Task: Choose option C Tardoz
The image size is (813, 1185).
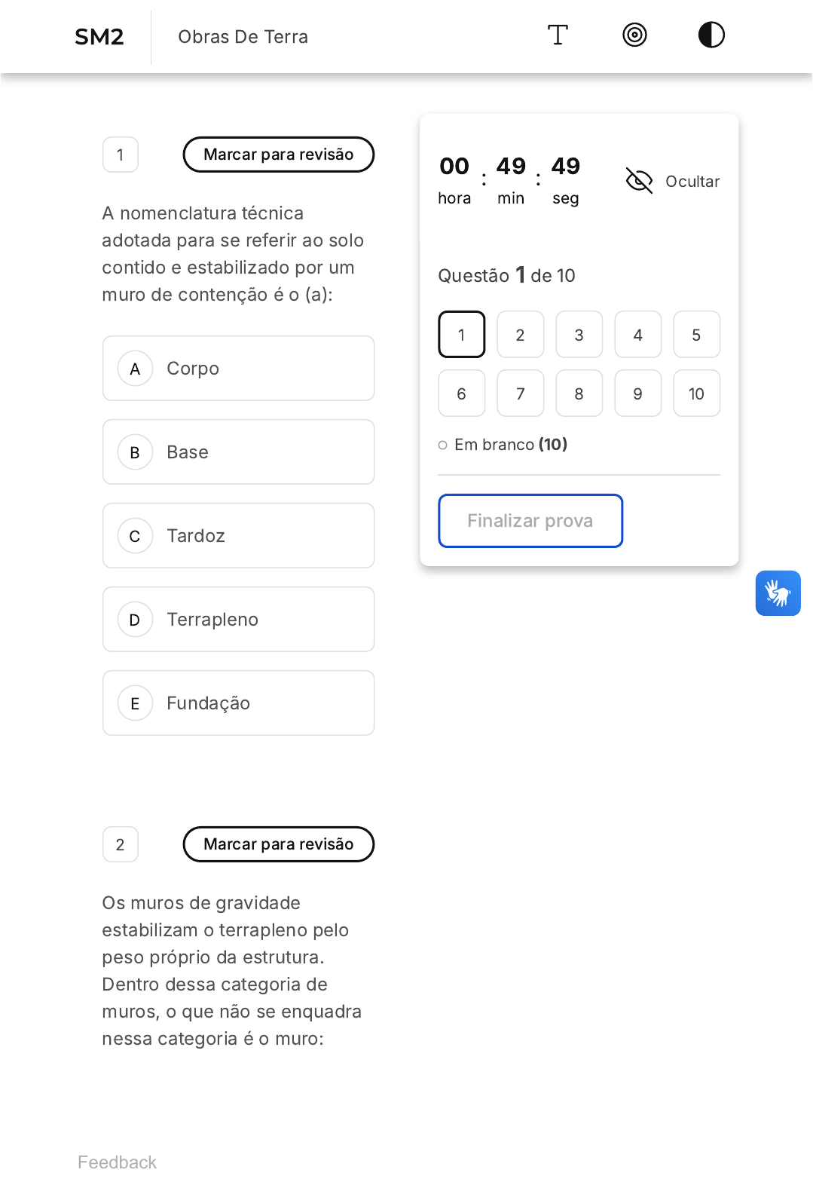Action: pos(238,536)
